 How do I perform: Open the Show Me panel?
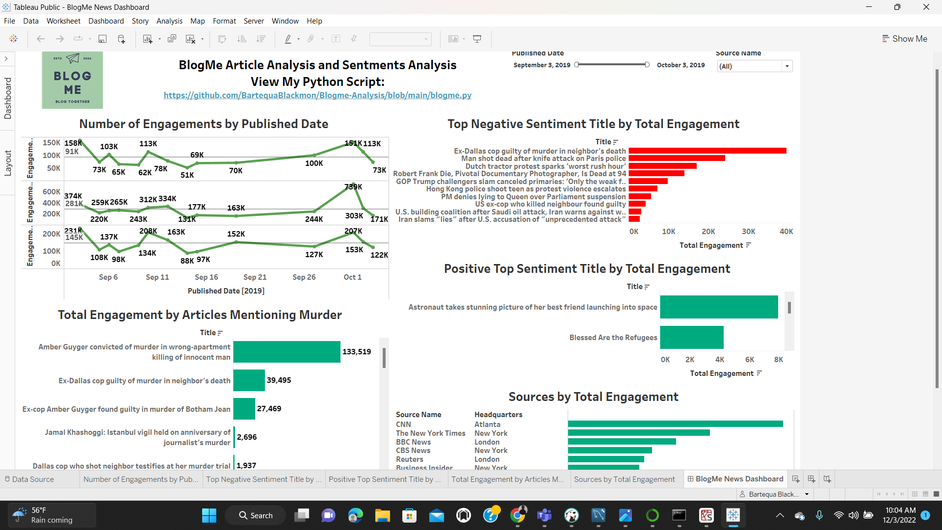coord(905,38)
